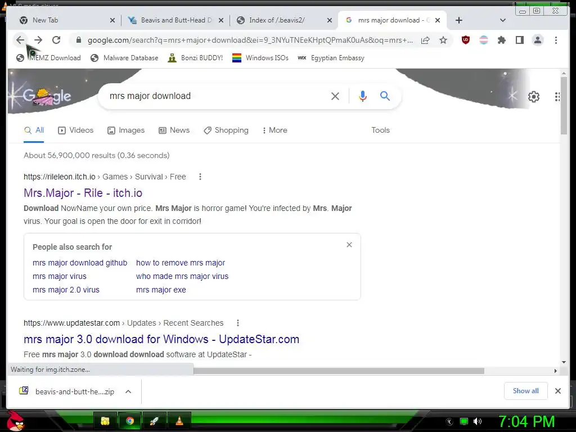This screenshot has height=432, width=576.
Task: Expand download item options chevron
Action: click(128, 391)
